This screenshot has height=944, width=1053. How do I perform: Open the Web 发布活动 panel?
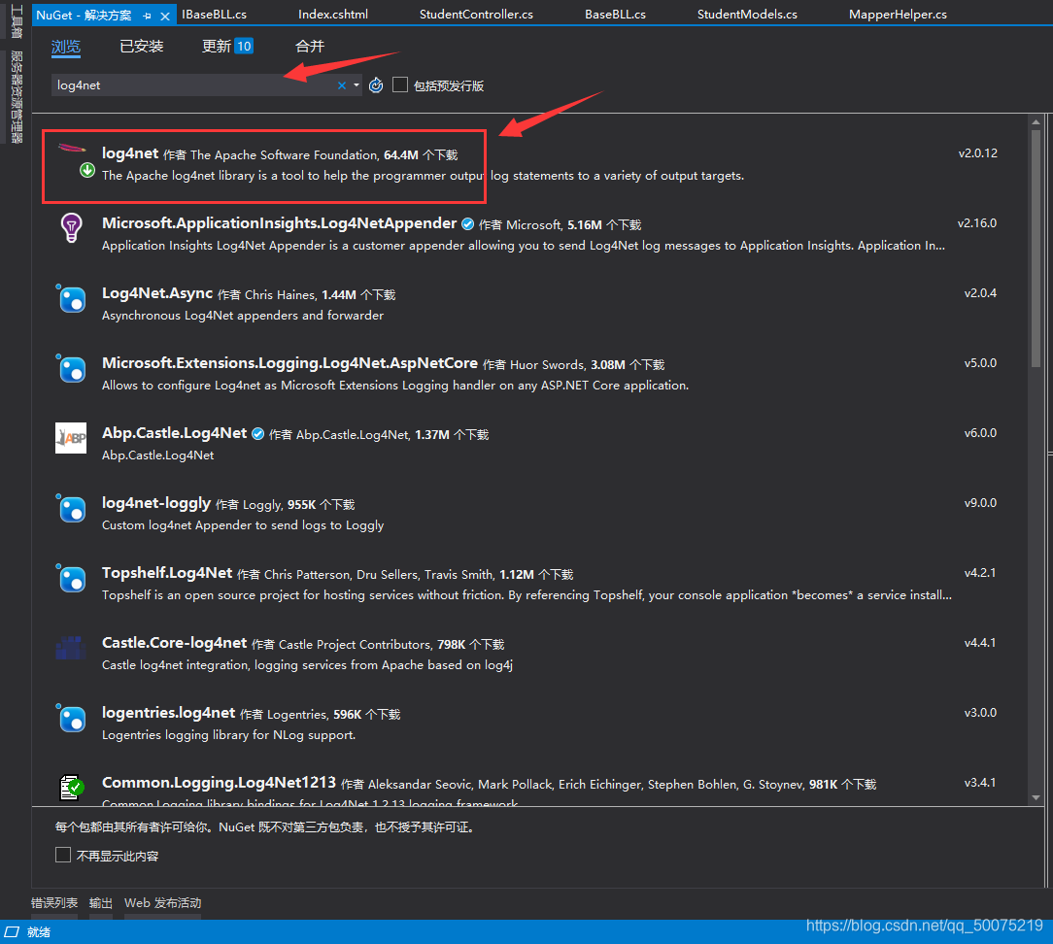point(162,903)
